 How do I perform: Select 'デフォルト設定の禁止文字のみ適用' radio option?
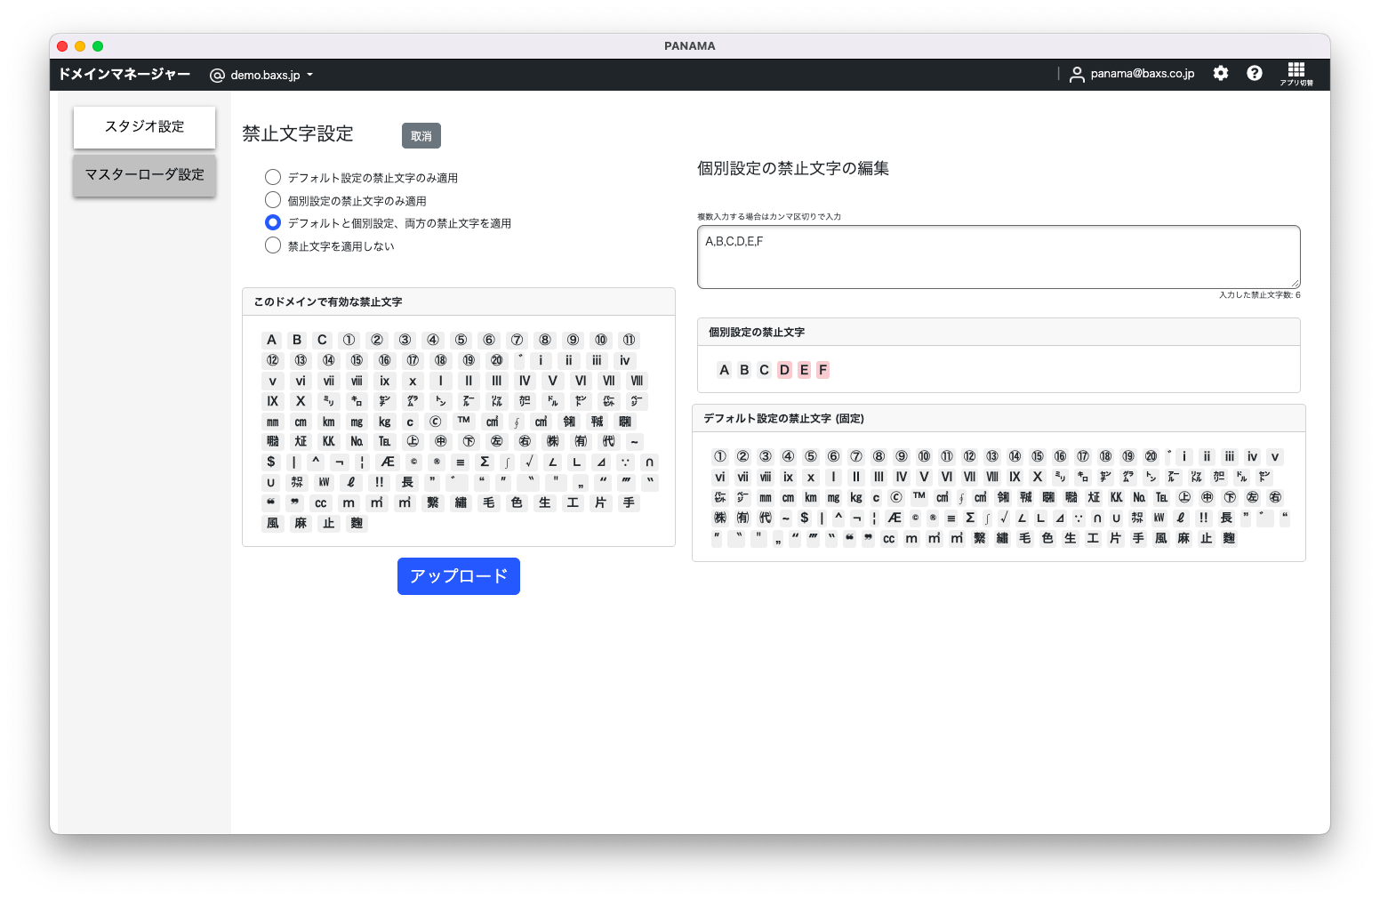(x=273, y=178)
